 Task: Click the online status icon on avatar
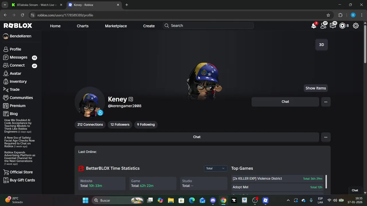[100, 113]
